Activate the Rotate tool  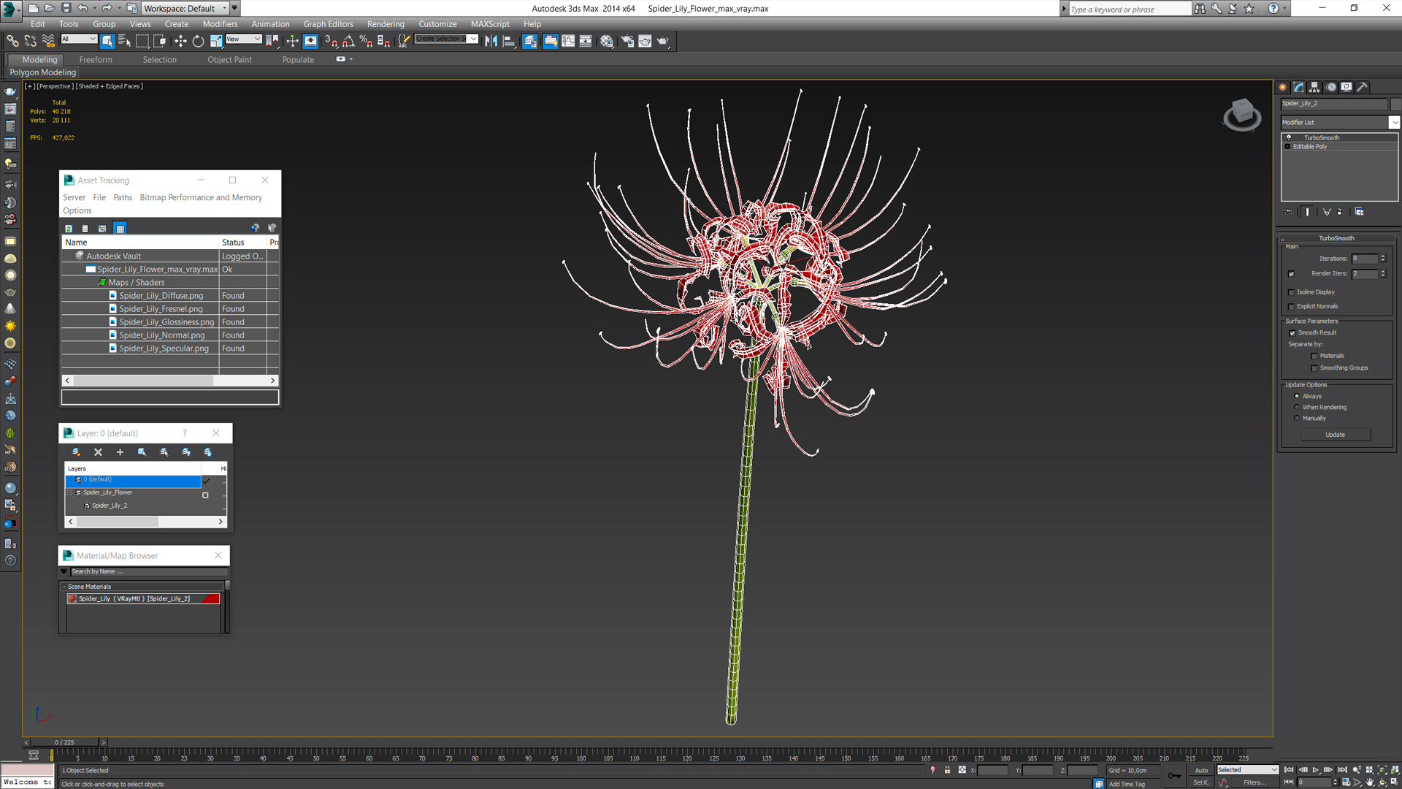(198, 42)
